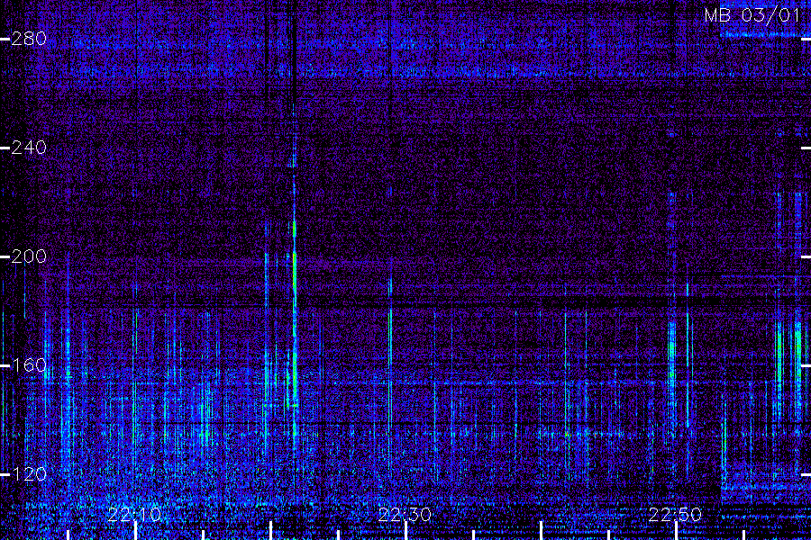Click the 160 frequency axis label
This screenshot has height=540, width=811.
click(x=29, y=365)
